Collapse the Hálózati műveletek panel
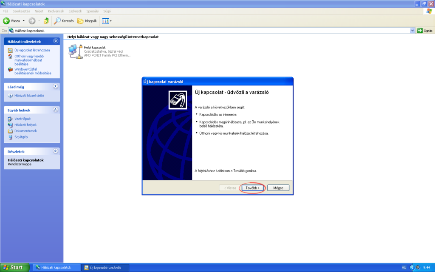435x272 pixels. pos(55,41)
